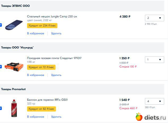Open quantity dropdown for the sleeping bag

click(x=155, y=18)
